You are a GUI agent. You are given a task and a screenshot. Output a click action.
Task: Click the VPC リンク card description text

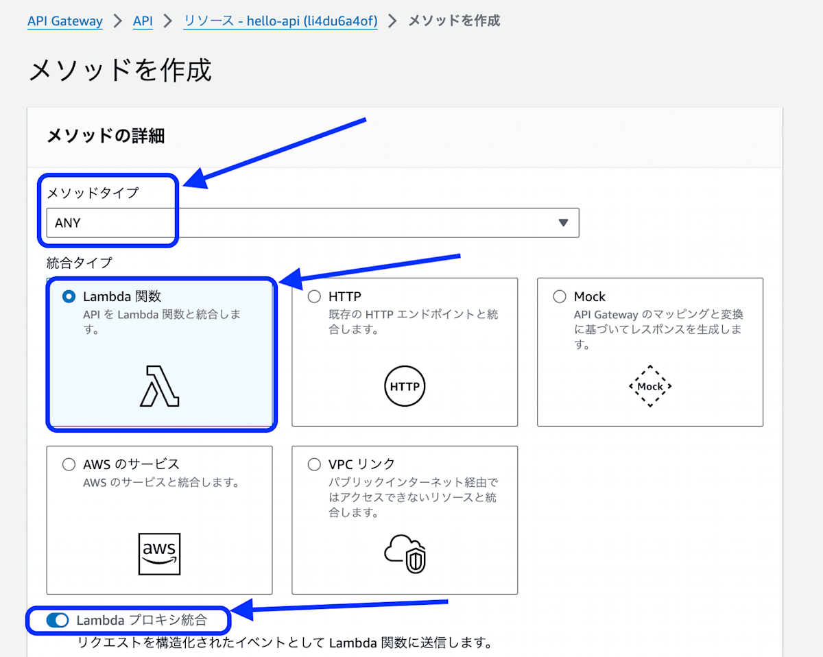pyautogui.click(x=414, y=497)
